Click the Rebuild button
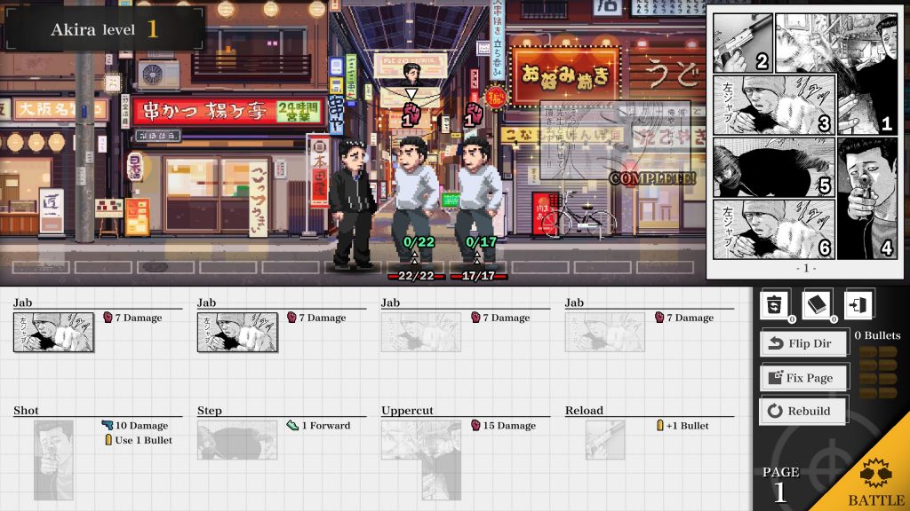 coord(803,411)
